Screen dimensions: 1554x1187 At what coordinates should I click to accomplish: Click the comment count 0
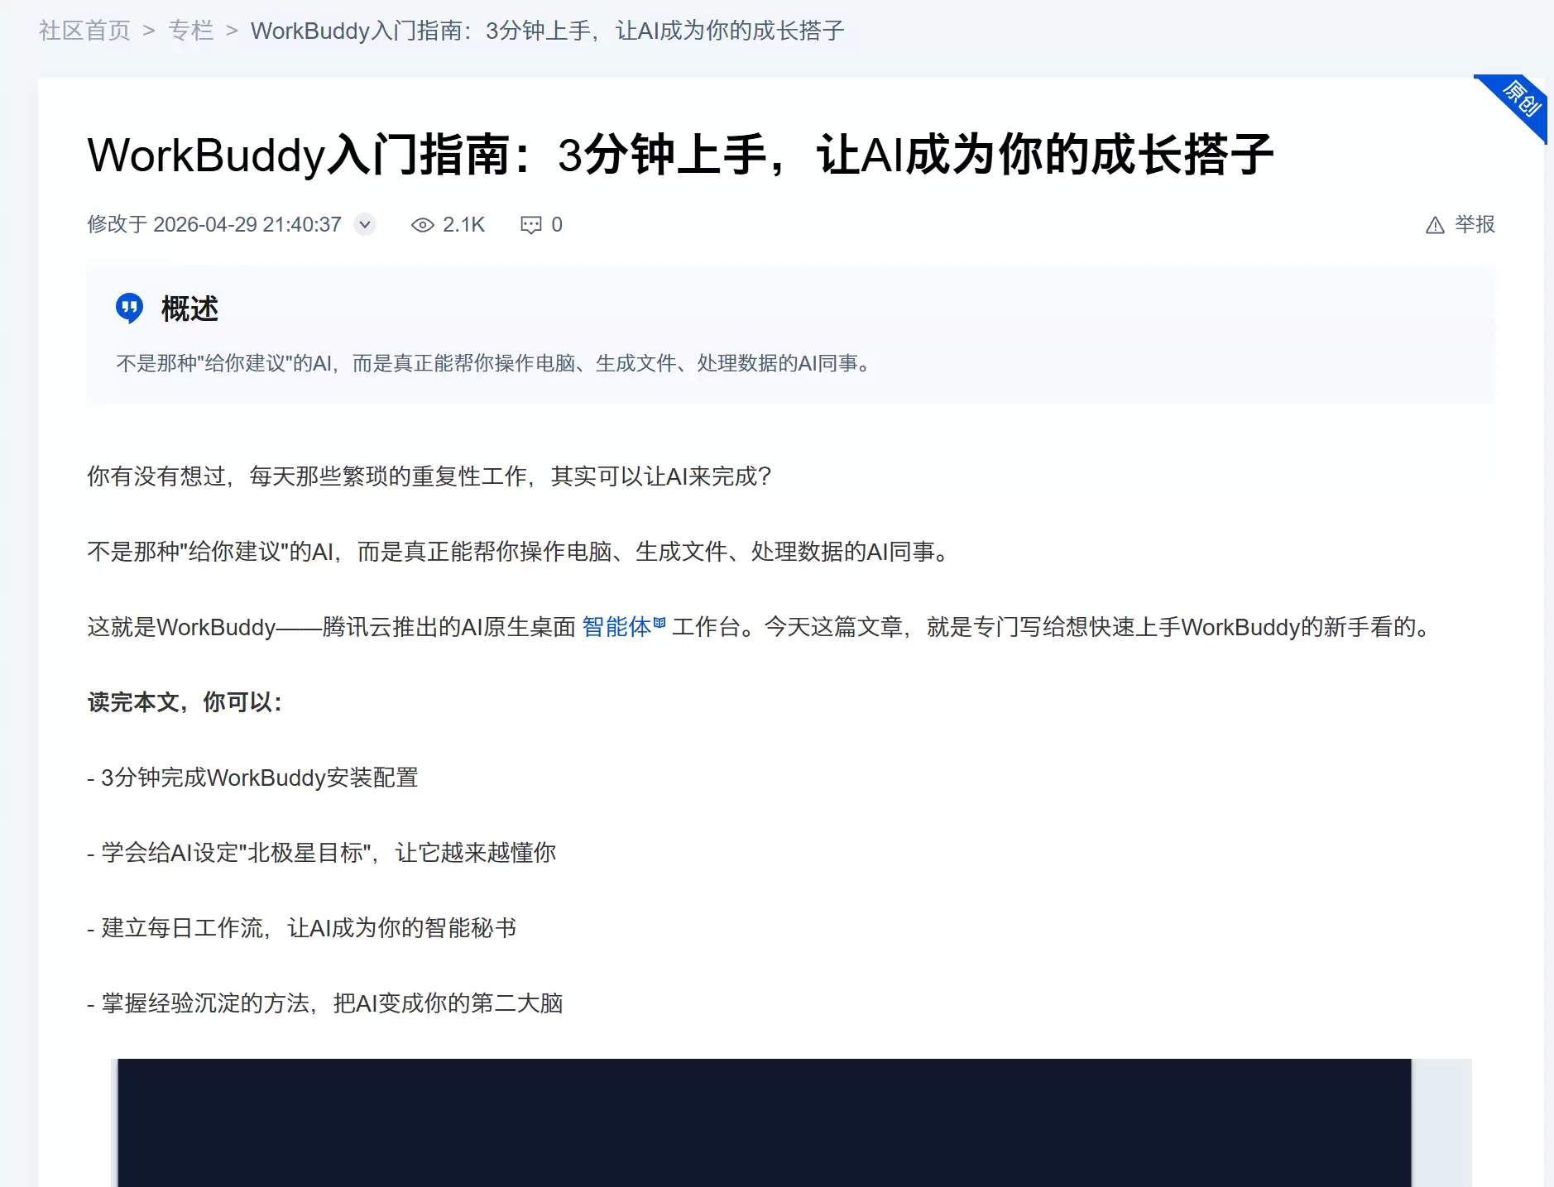(557, 225)
